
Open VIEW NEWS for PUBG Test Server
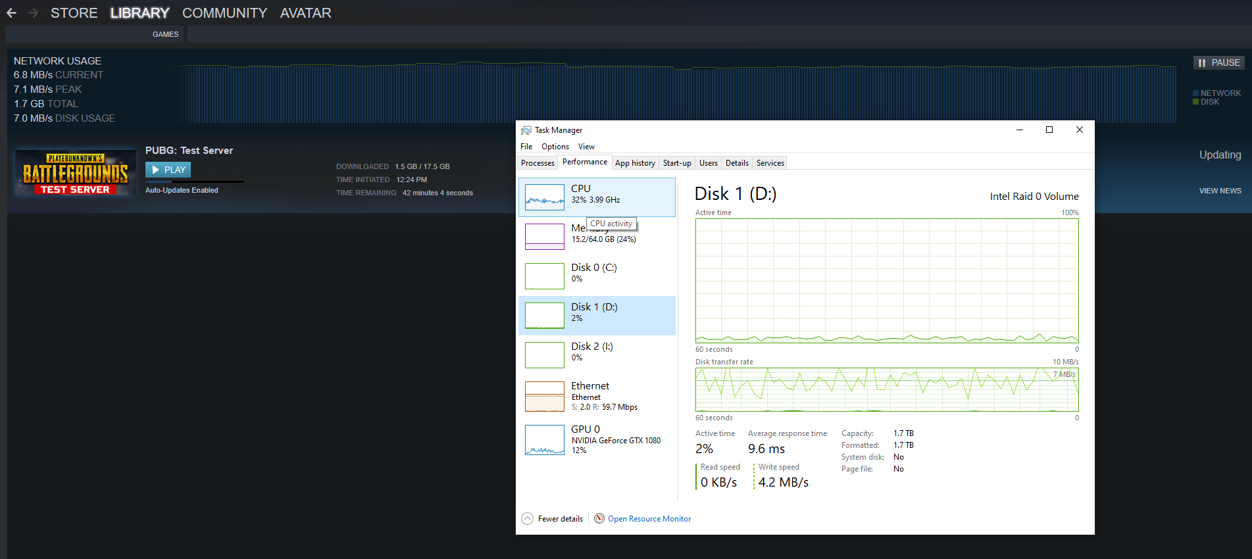pos(1220,191)
